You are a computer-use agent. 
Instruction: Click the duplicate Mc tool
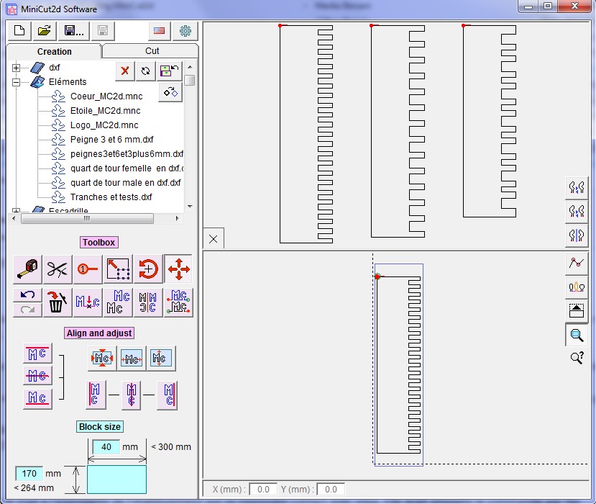(118, 302)
